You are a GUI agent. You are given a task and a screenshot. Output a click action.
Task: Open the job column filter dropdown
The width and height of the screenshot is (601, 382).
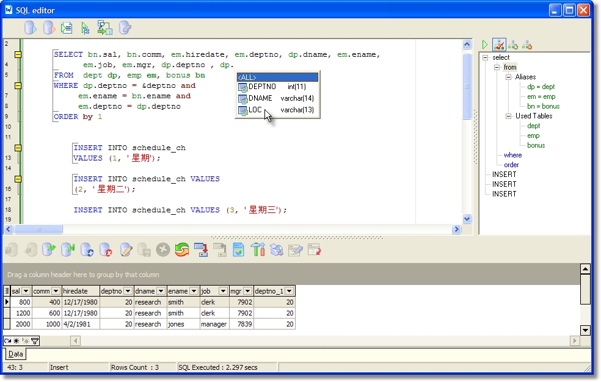(x=223, y=291)
